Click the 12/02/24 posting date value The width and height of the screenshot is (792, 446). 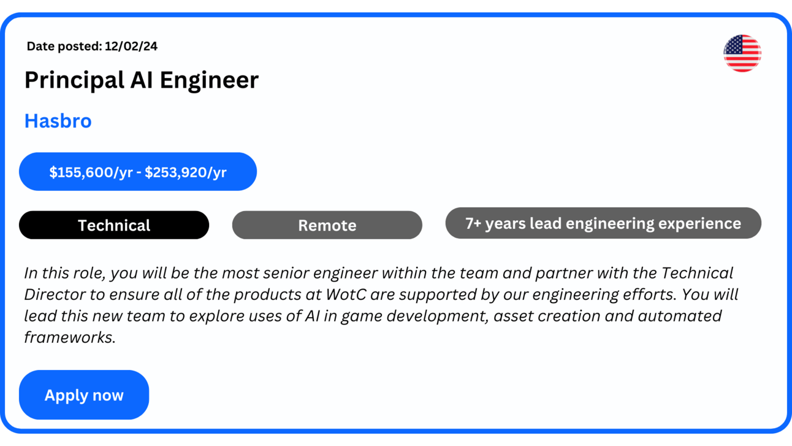pyautogui.click(x=131, y=47)
